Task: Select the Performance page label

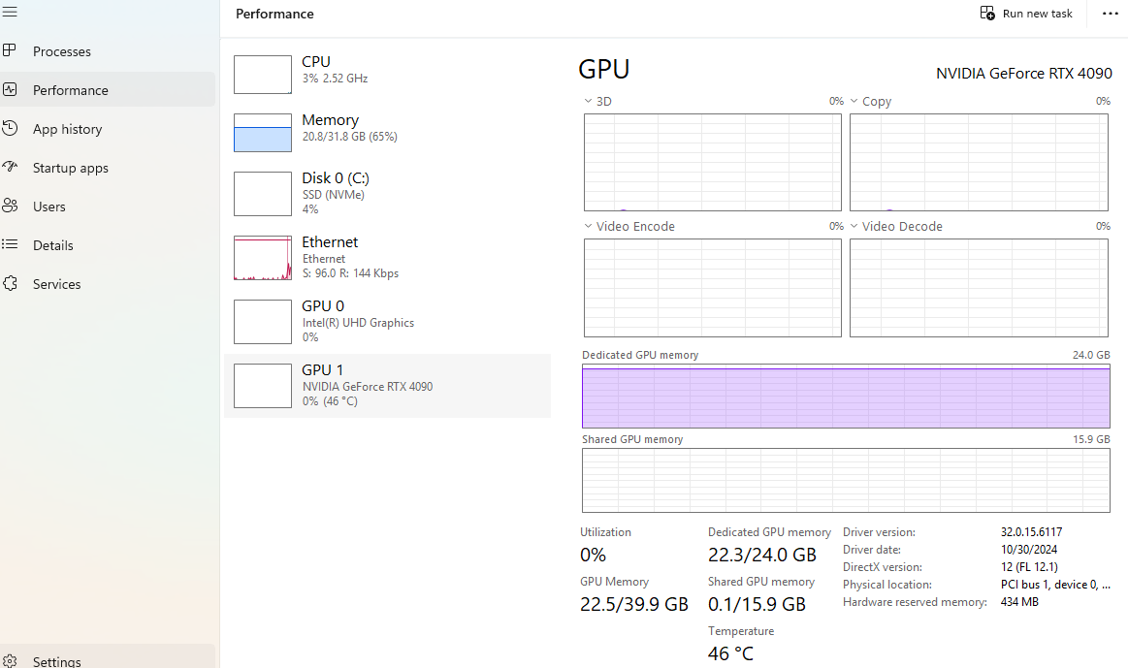Action: 71,90
